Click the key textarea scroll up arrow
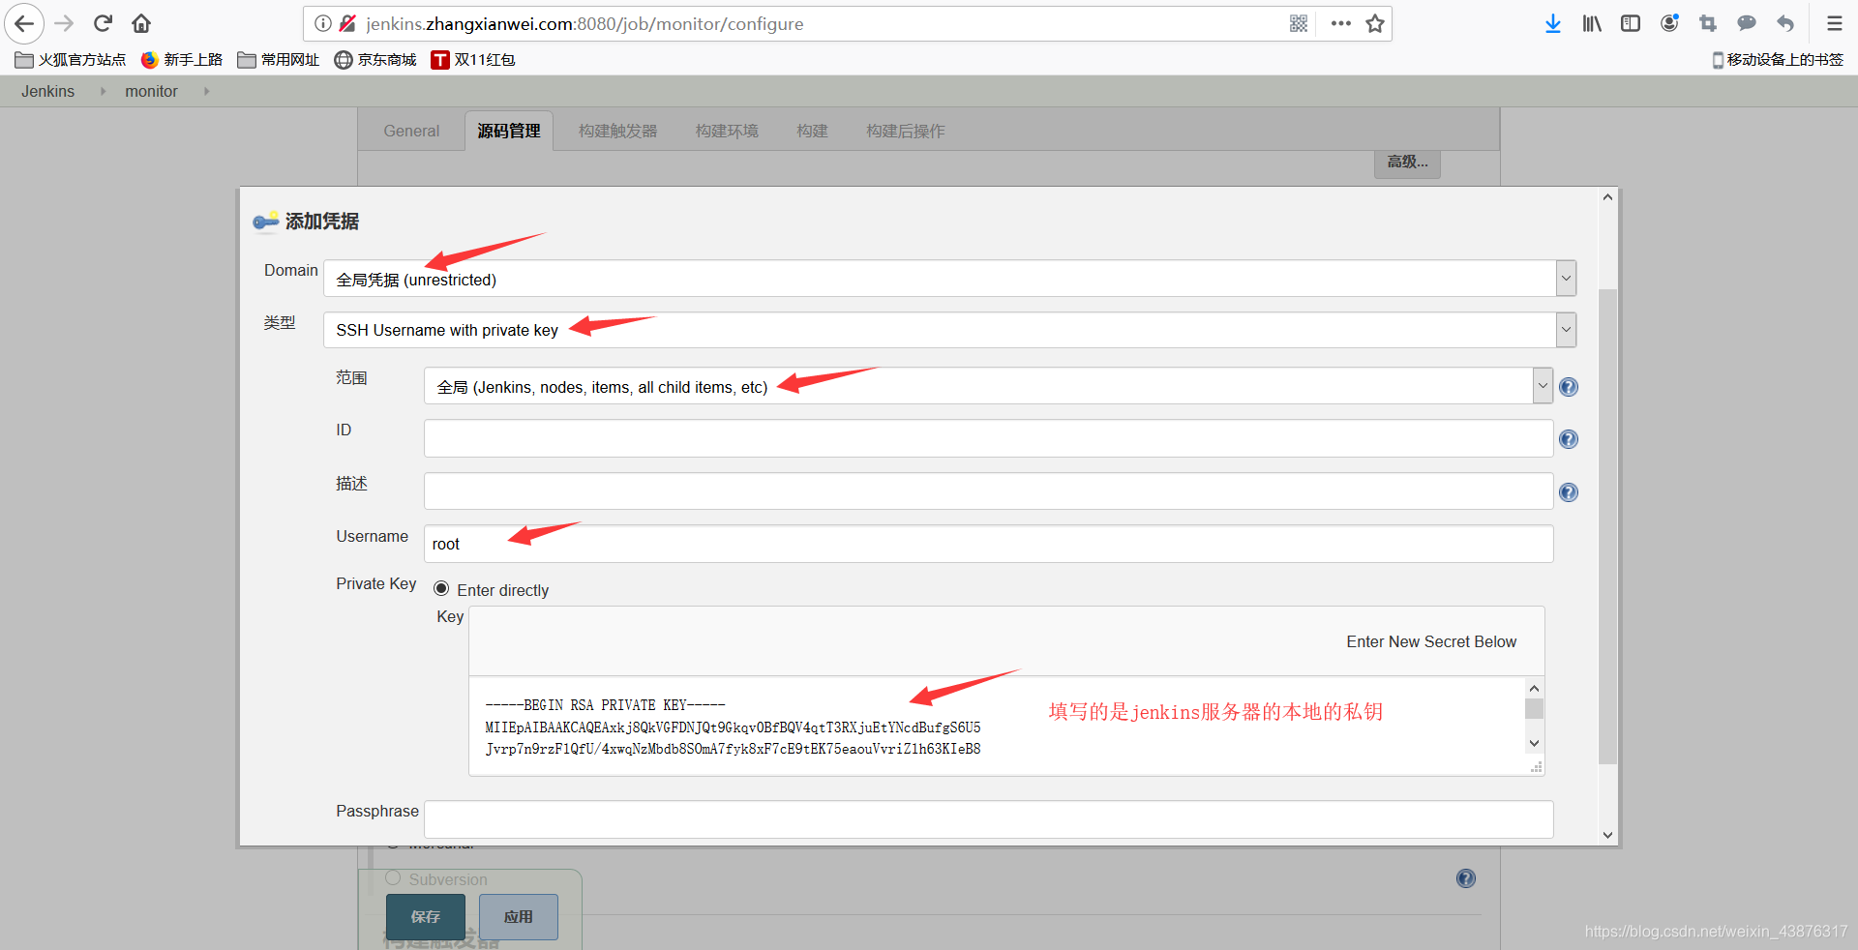 (1534, 688)
